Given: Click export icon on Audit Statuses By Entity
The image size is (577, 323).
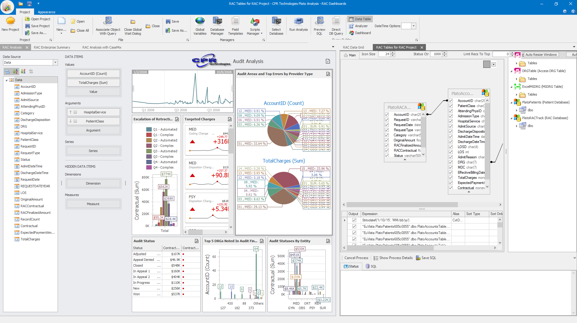Looking at the screenshot, I should tap(328, 241).
